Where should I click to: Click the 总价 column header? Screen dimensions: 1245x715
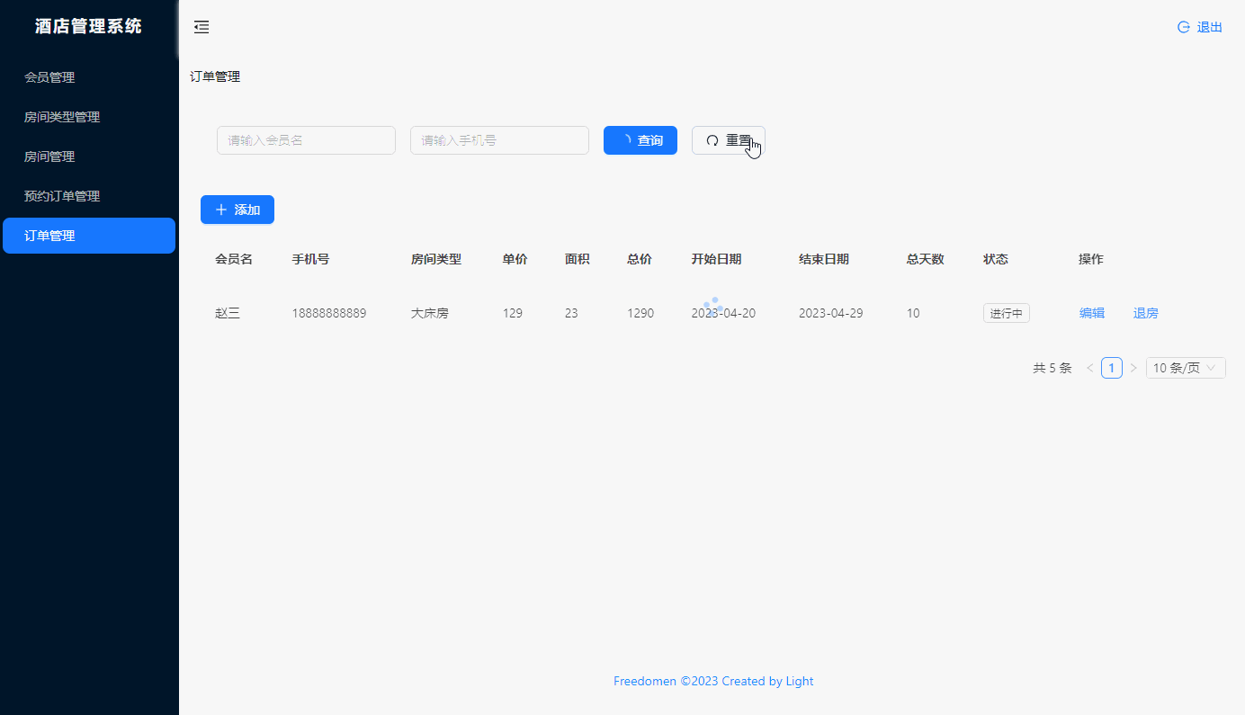point(640,259)
